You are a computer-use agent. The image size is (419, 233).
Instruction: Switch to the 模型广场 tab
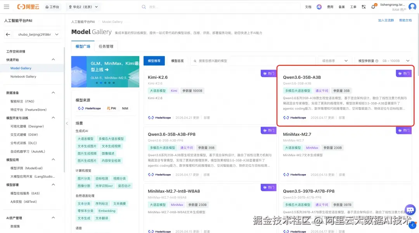pyautogui.click(x=83, y=46)
